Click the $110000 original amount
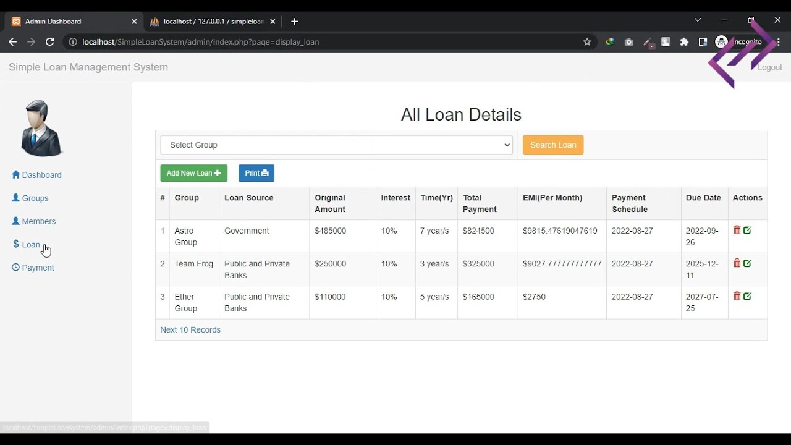The width and height of the screenshot is (791, 445). tap(330, 297)
